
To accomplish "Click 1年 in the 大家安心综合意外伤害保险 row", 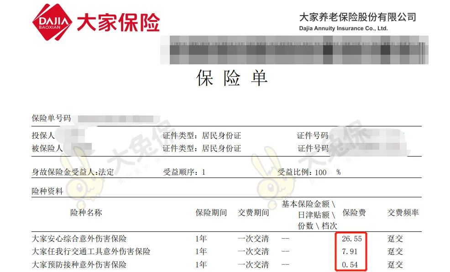I will [x=201, y=239].
